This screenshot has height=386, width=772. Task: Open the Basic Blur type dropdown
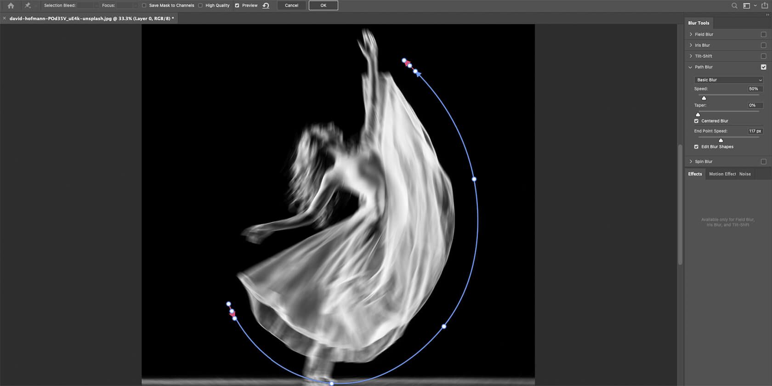point(728,80)
